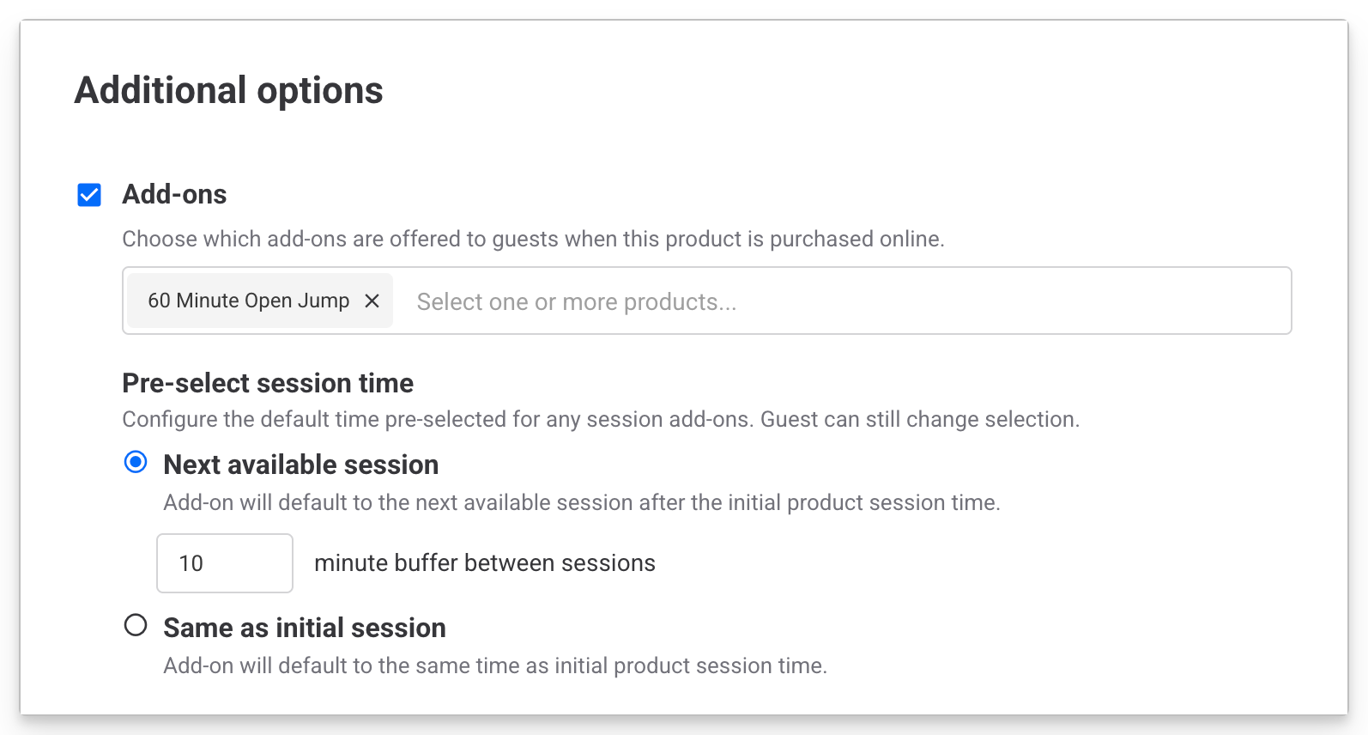Click the add-ons offered to guests description
This screenshot has height=735, width=1368.
pos(532,239)
